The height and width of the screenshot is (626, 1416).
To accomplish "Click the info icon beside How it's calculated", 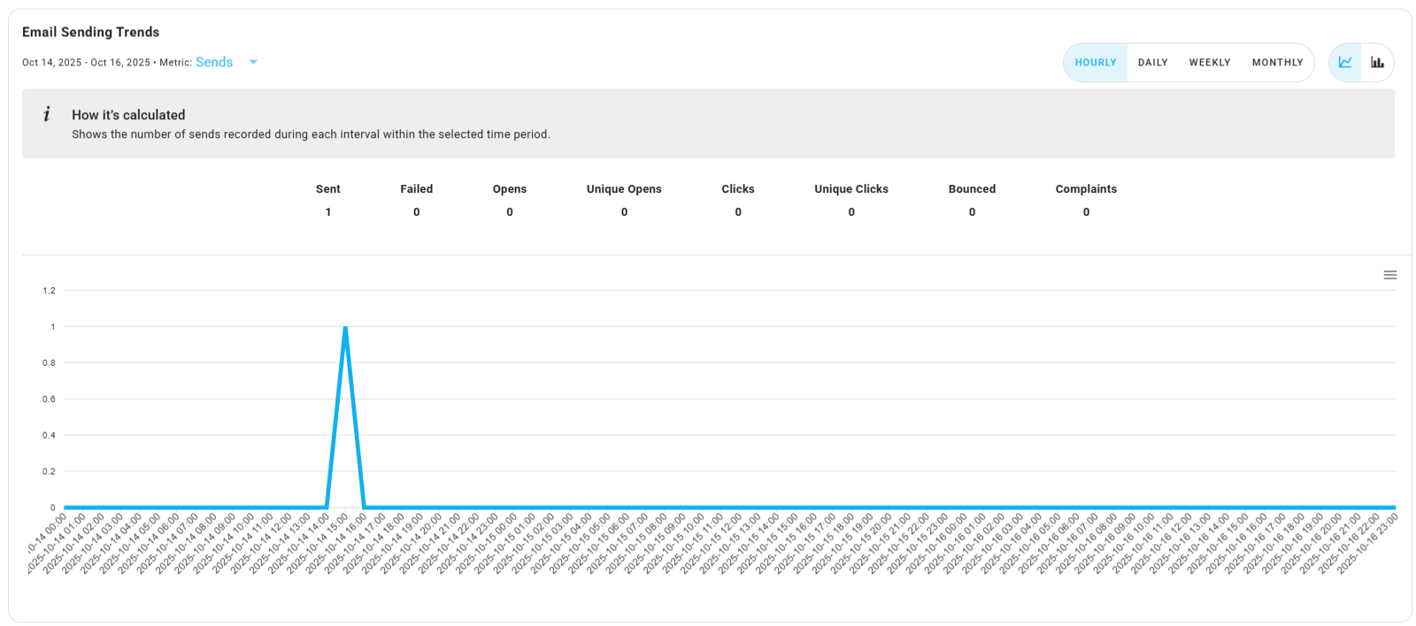I will coord(47,115).
